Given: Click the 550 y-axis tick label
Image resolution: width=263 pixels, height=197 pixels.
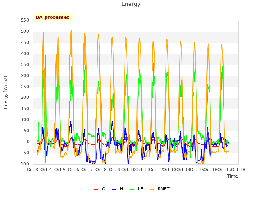Looking at the screenshot, I should [25, 21].
